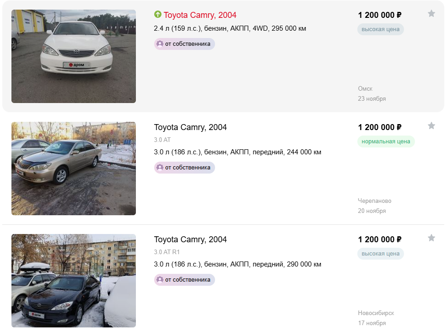Screen dimensions: 447x332
Task: View the black Camry photo thumbnail
Action: click(x=74, y=281)
